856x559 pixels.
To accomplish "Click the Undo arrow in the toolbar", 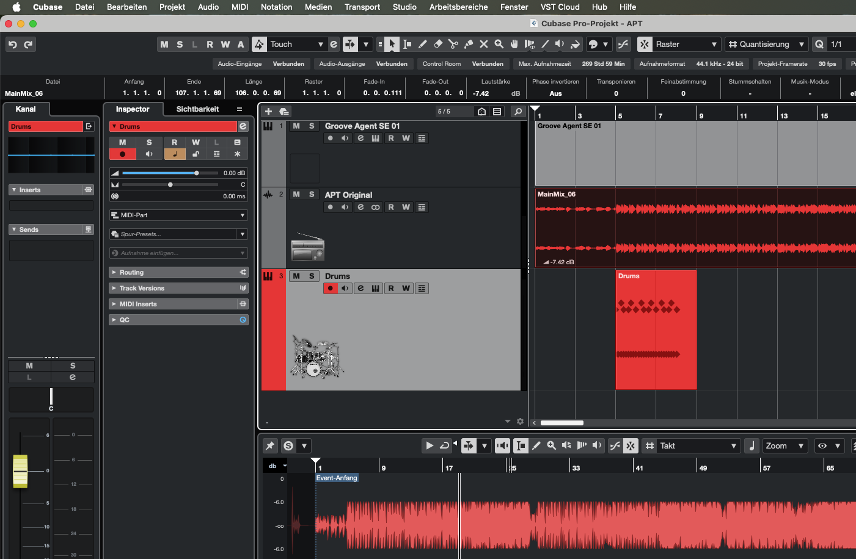I will (x=12, y=44).
